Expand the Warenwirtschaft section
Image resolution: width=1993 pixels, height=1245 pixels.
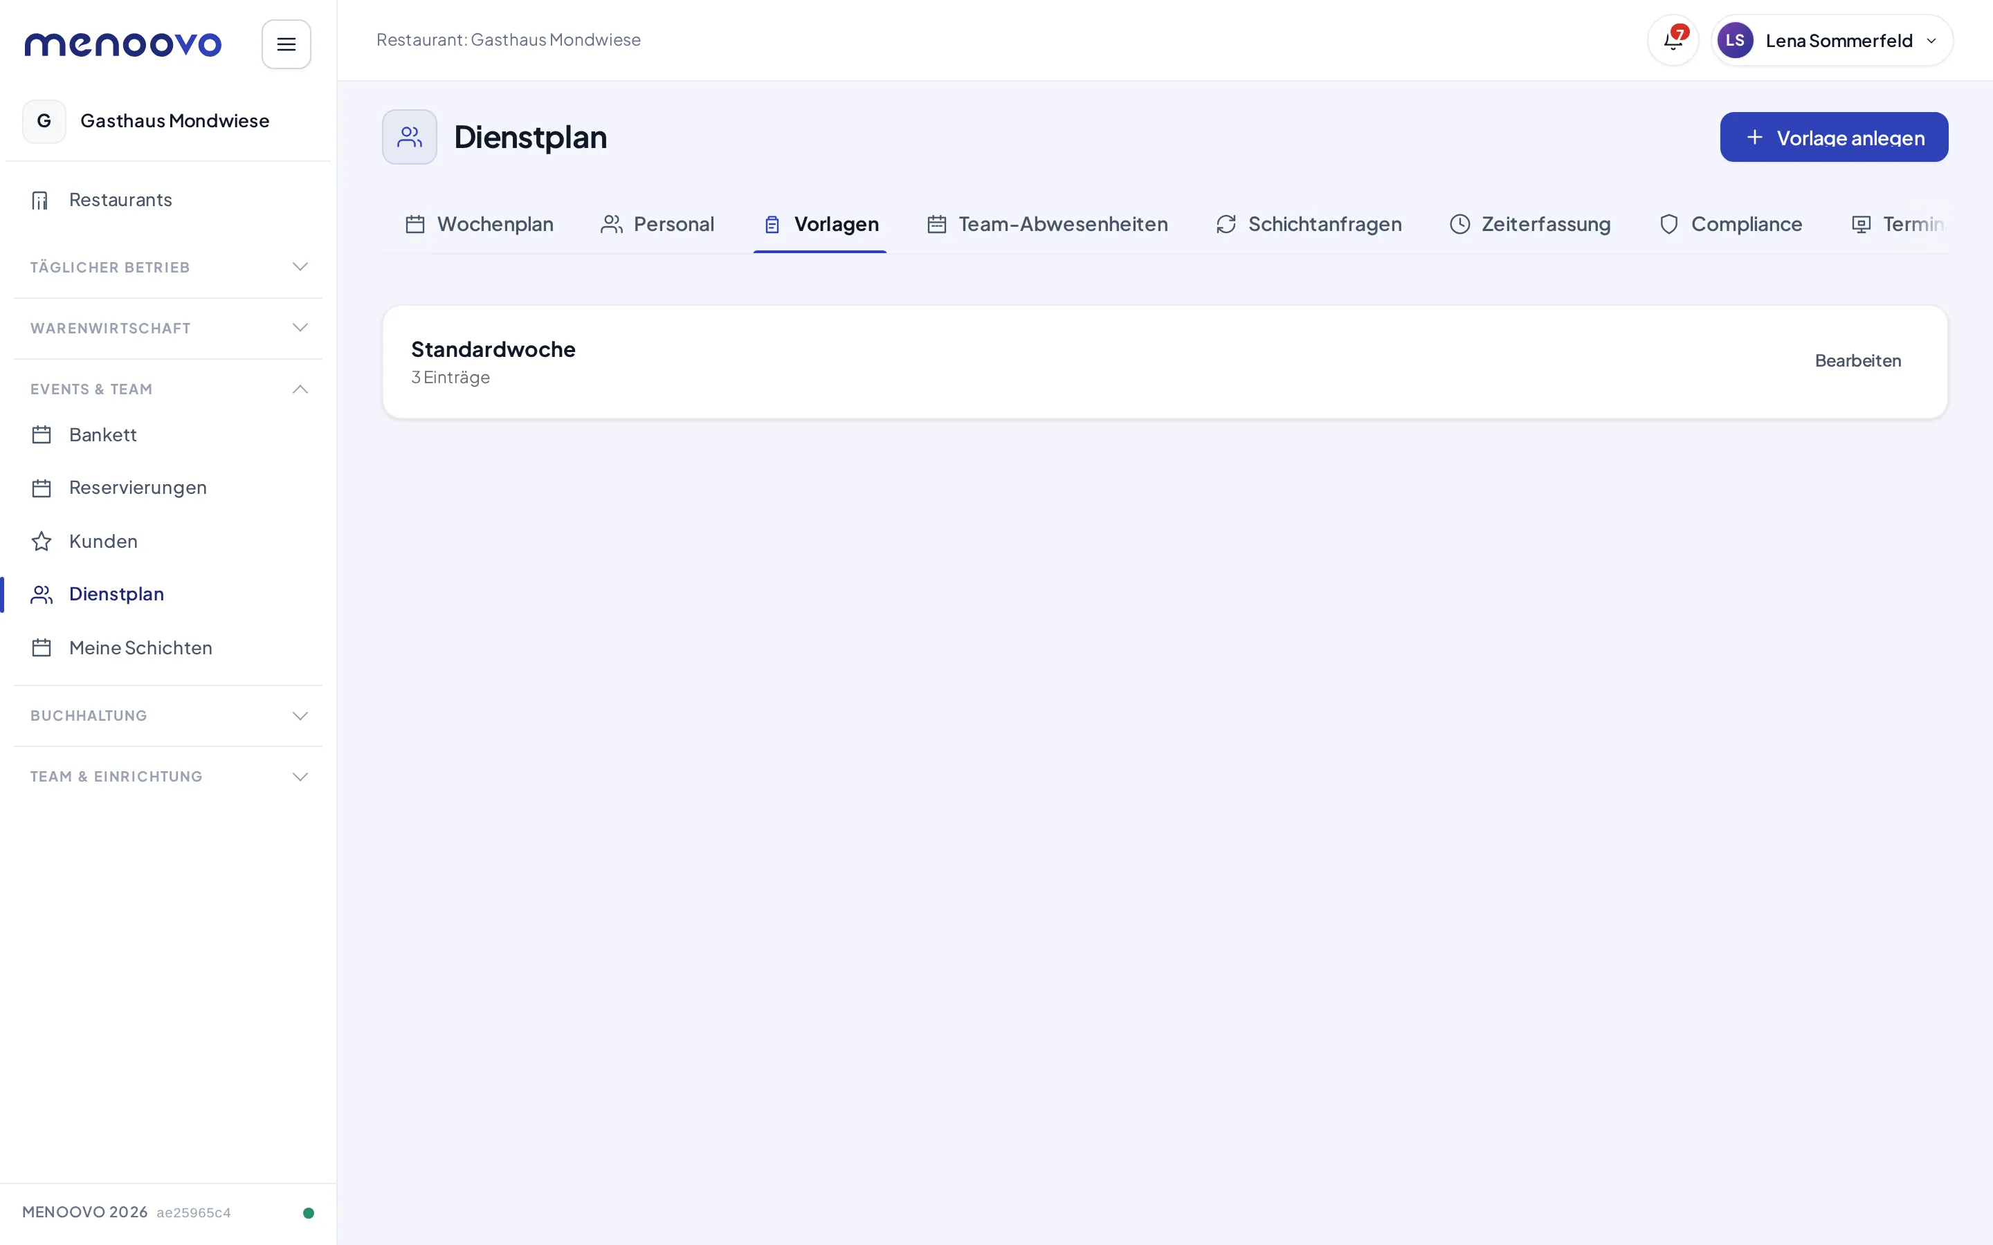168,329
